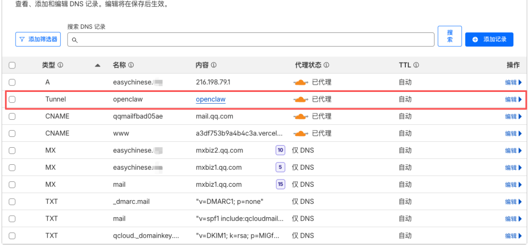Toggle the select-all checkbox in table header
The height and width of the screenshot is (245, 528).
coord(12,66)
